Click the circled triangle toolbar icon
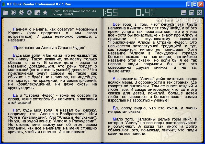The height and width of the screenshot is (144, 205). point(29,12)
